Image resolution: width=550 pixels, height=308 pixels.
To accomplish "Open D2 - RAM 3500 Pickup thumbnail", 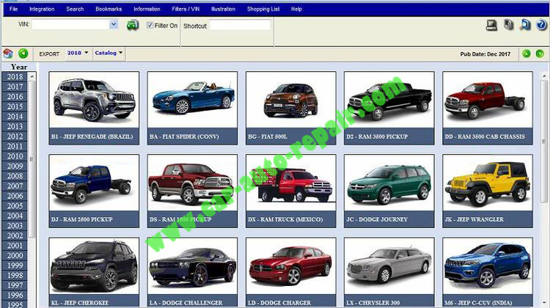I will (x=389, y=108).
